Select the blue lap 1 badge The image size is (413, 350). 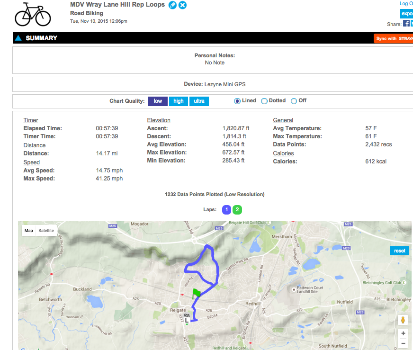[227, 210]
